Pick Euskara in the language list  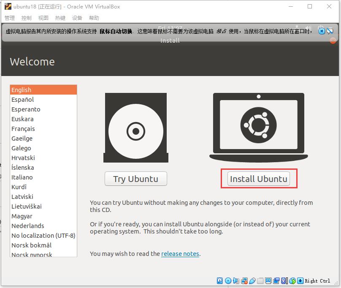[x=43, y=119]
